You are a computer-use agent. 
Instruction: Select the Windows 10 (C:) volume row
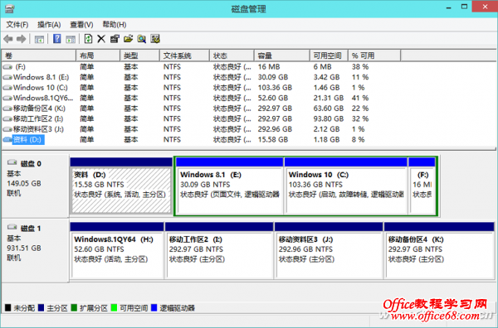point(249,88)
